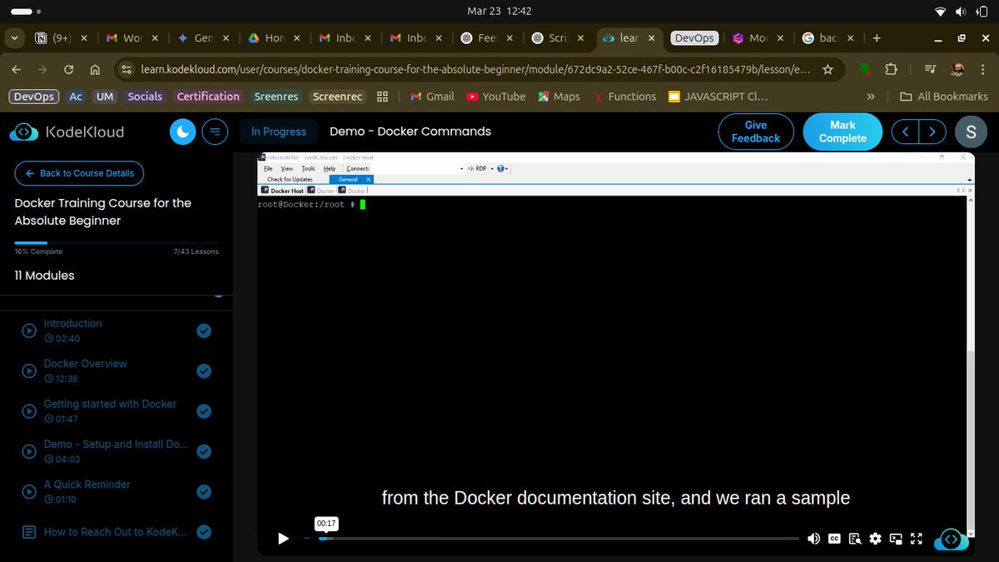
Task: Open the YouTube bookmark
Action: (495, 97)
